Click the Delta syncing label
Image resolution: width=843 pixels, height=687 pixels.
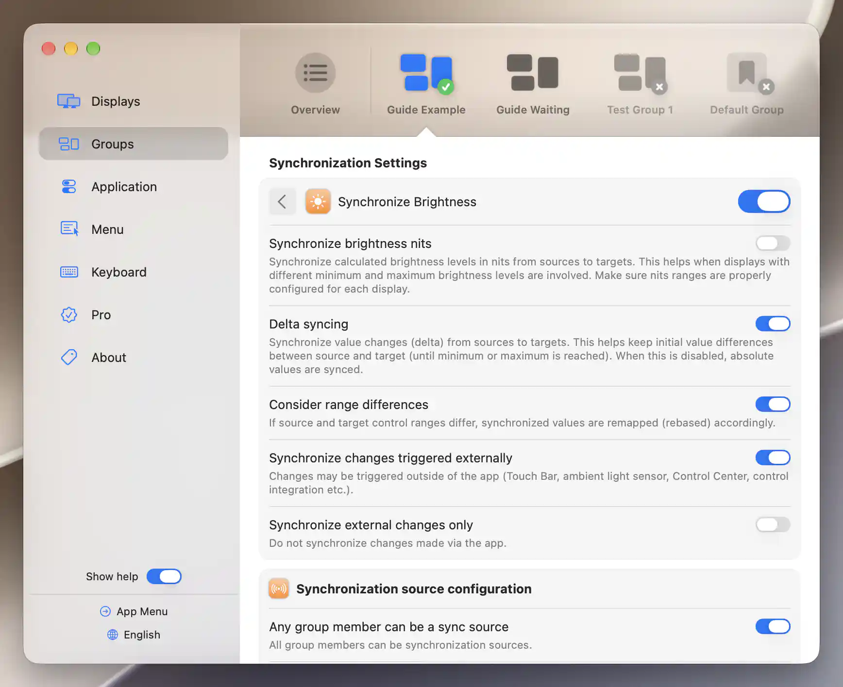pyautogui.click(x=308, y=324)
